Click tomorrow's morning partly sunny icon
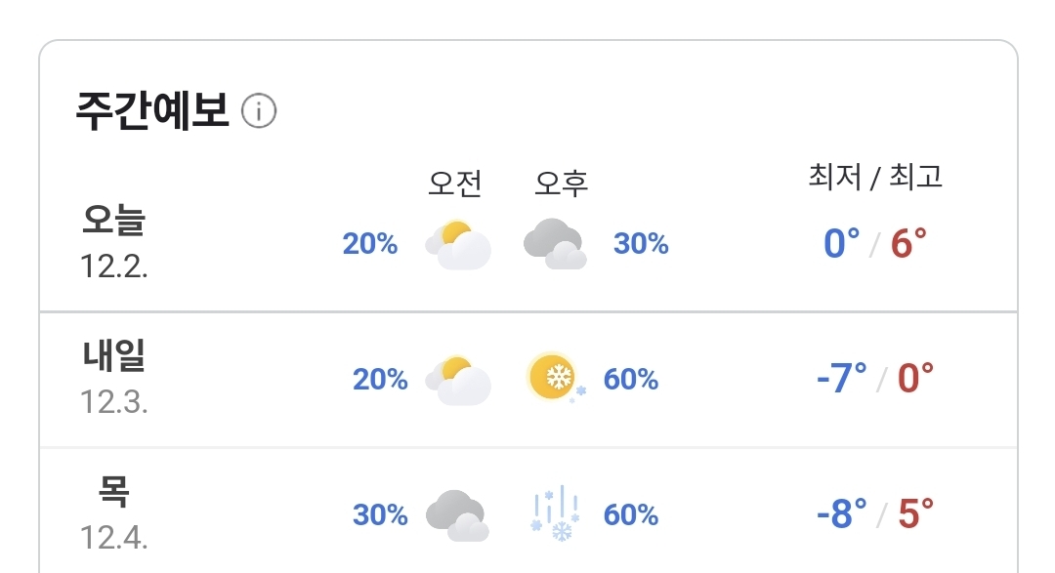This screenshot has height=573, width=1055. [x=458, y=379]
